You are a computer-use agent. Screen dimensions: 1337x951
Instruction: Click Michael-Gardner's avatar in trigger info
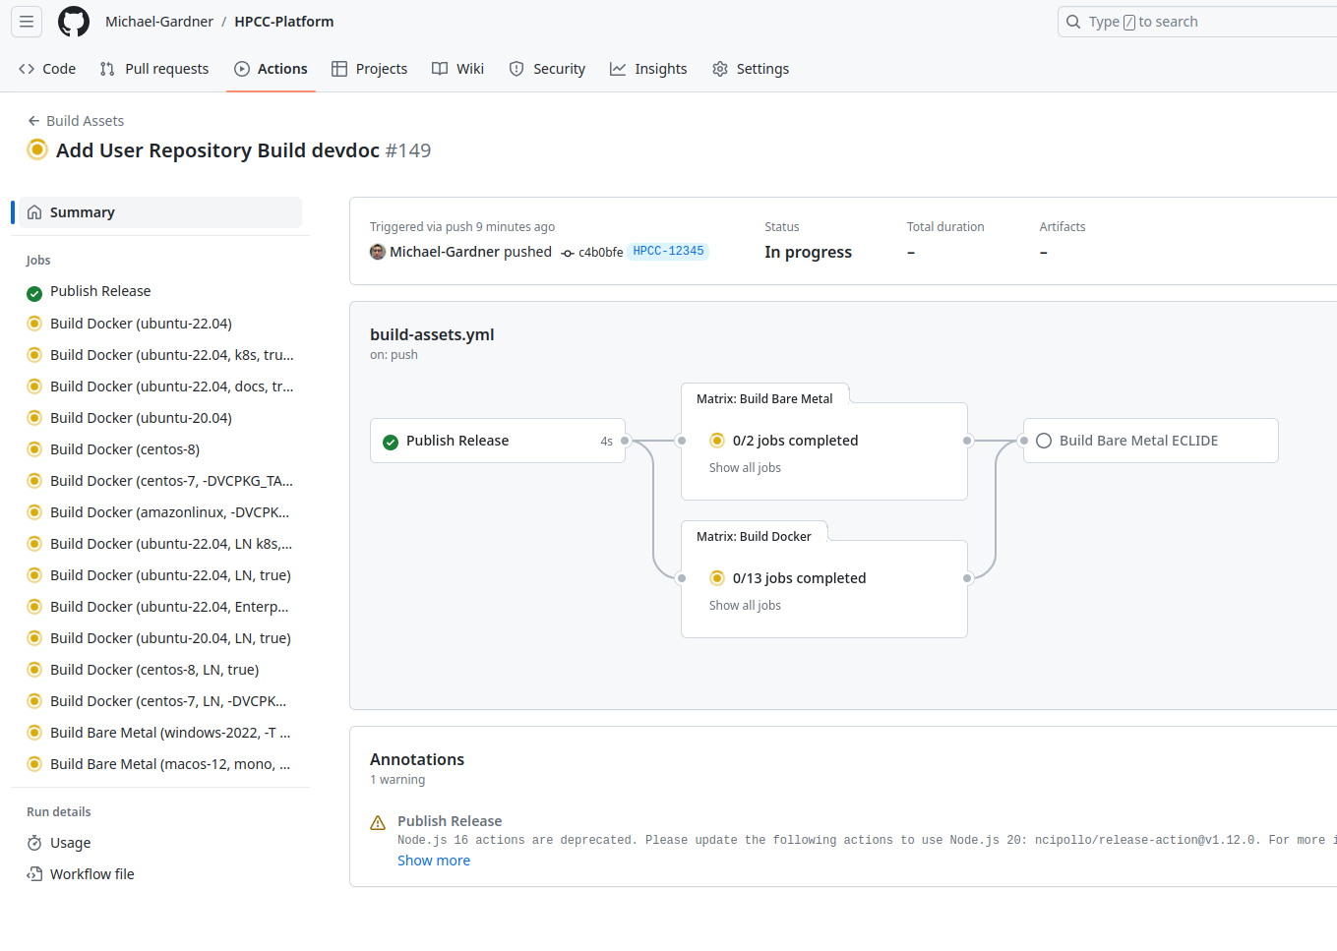[x=378, y=252]
